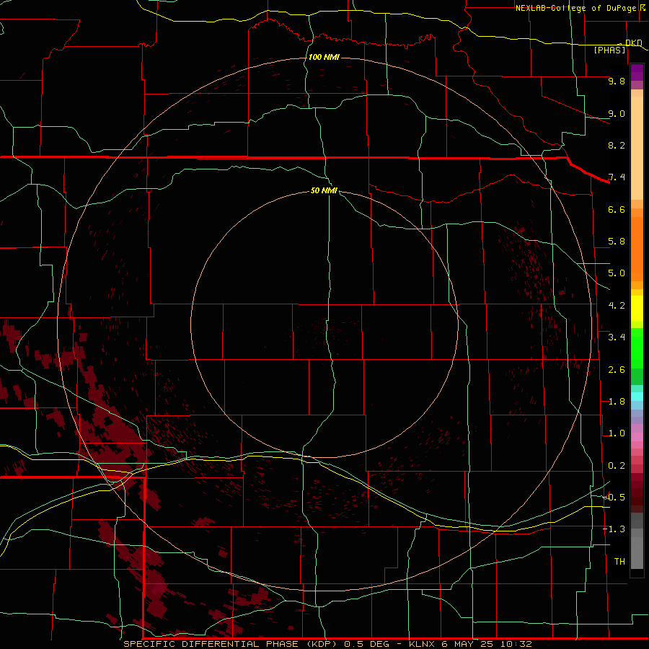Click the '0.5 DEG' elevation text in caption
This screenshot has height=649, width=649.
tap(367, 644)
